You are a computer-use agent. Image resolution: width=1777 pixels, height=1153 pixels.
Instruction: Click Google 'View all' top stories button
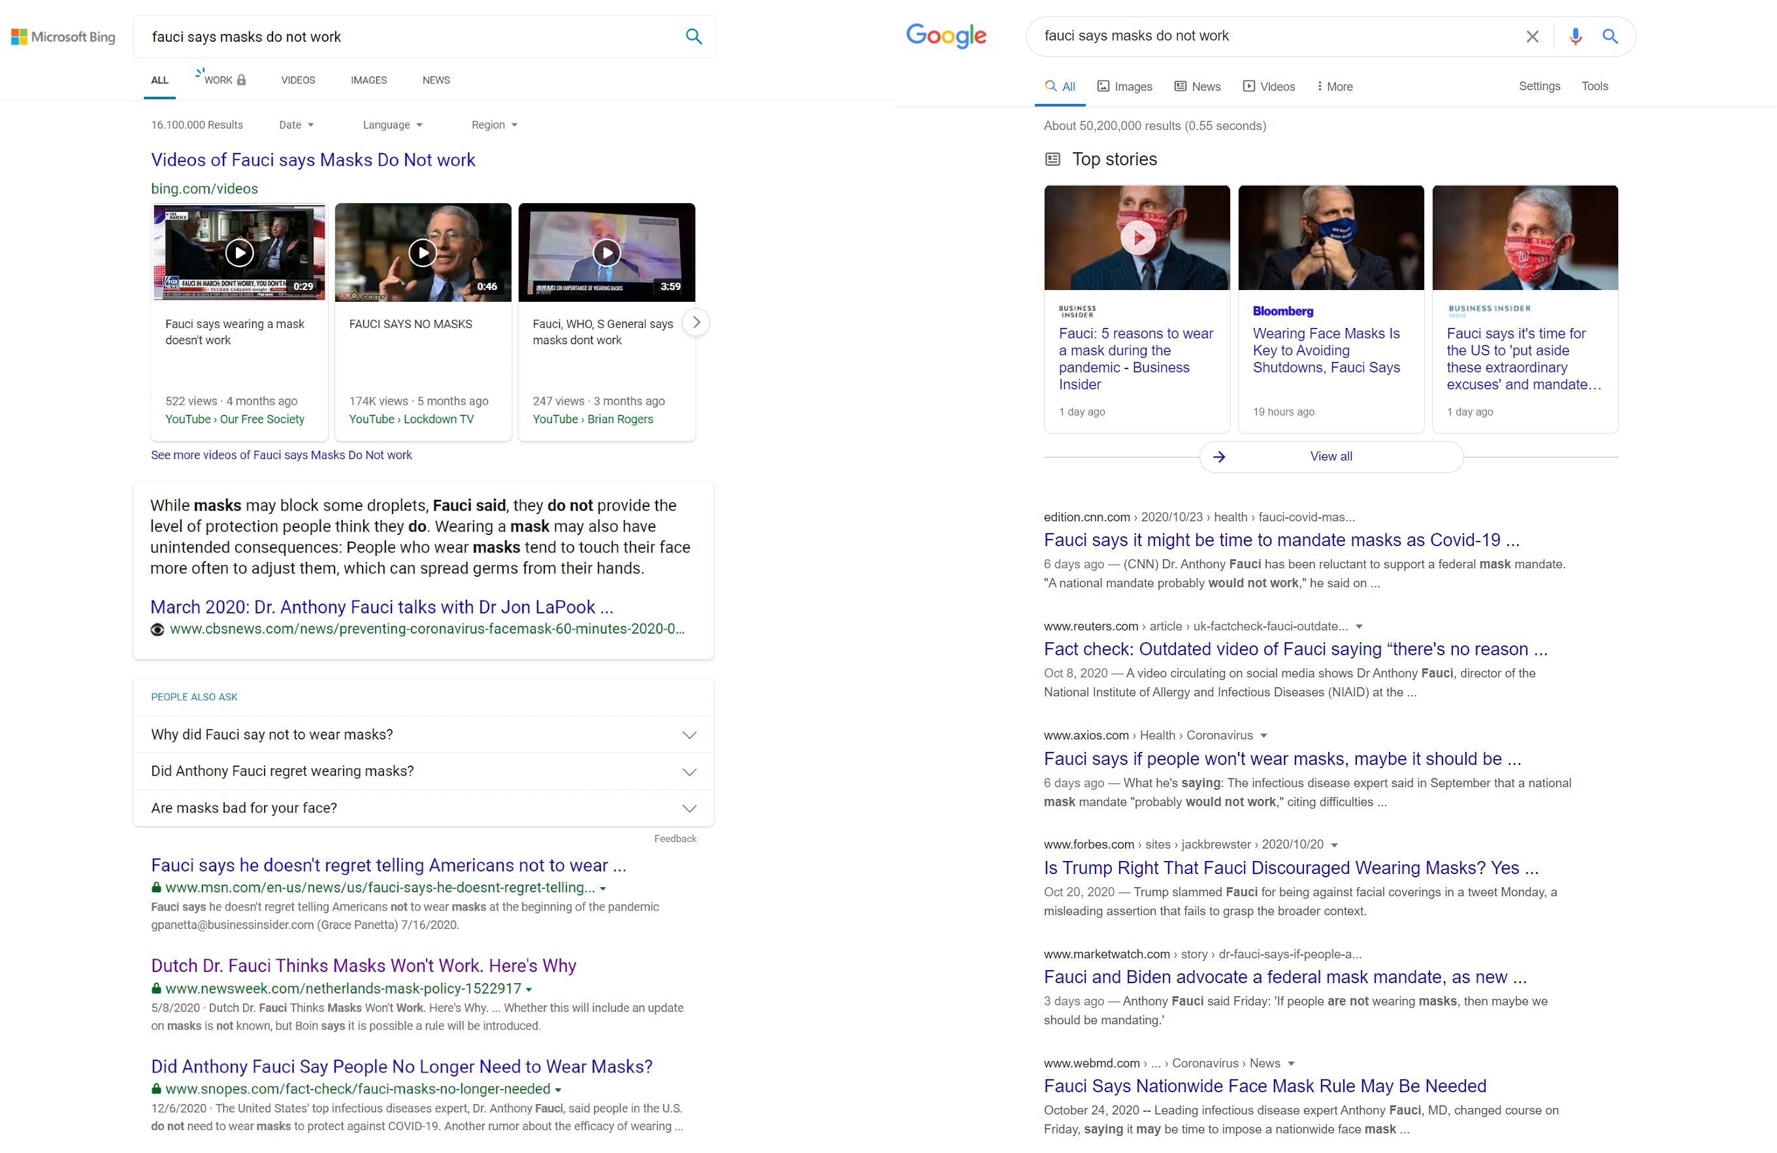point(1331,456)
